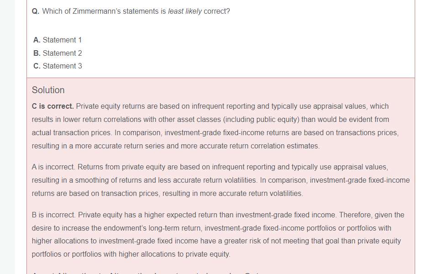This screenshot has width=422, height=274.
Task: Choose answer option C, Statement 3
Action: pyautogui.click(x=58, y=66)
